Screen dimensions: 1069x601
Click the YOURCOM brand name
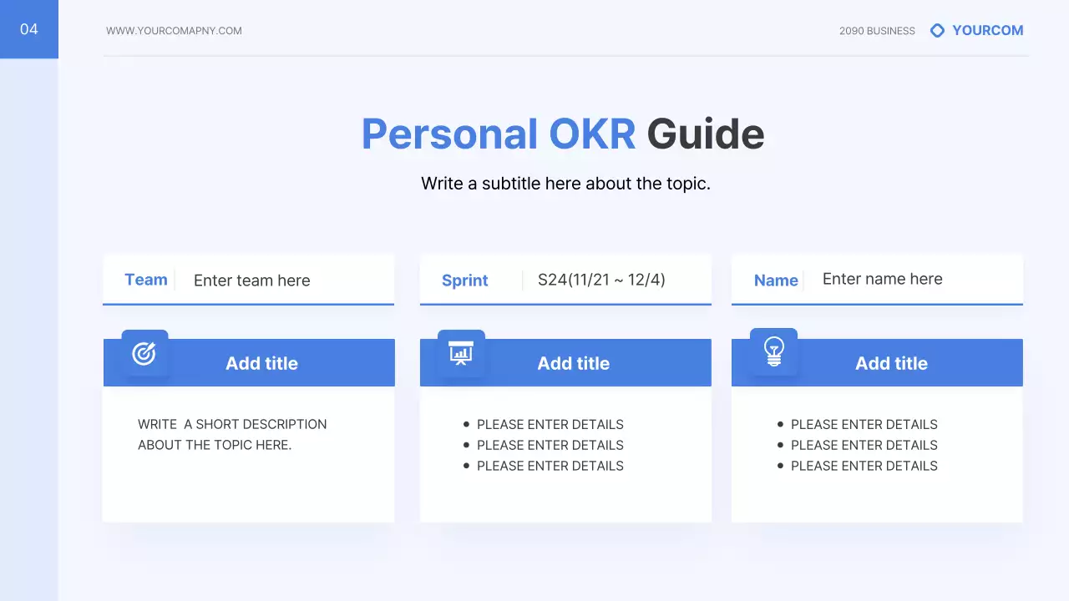coord(987,31)
